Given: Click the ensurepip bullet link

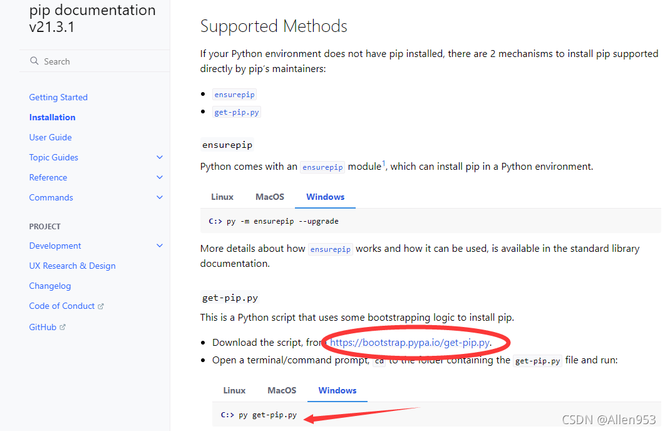Looking at the screenshot, I should pos(235,94).
